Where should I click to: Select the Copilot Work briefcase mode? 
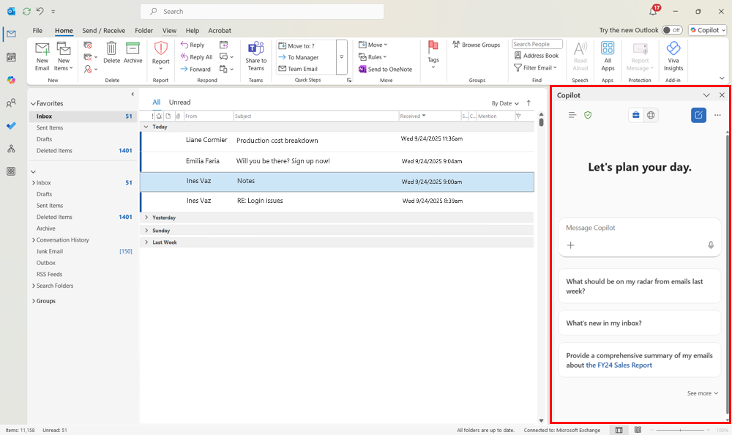pyautogui.click(x=636, y=115)
